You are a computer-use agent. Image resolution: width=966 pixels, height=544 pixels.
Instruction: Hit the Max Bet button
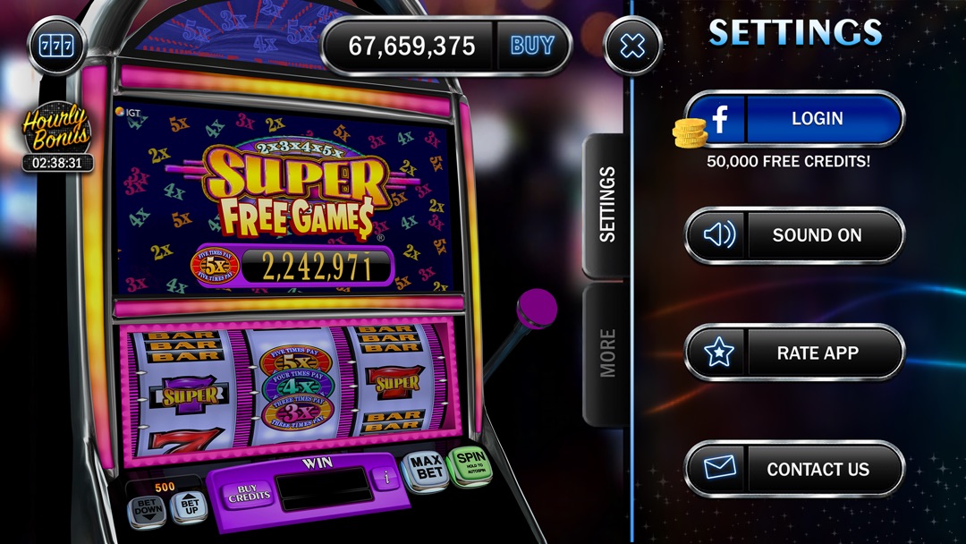coord(426,472)
